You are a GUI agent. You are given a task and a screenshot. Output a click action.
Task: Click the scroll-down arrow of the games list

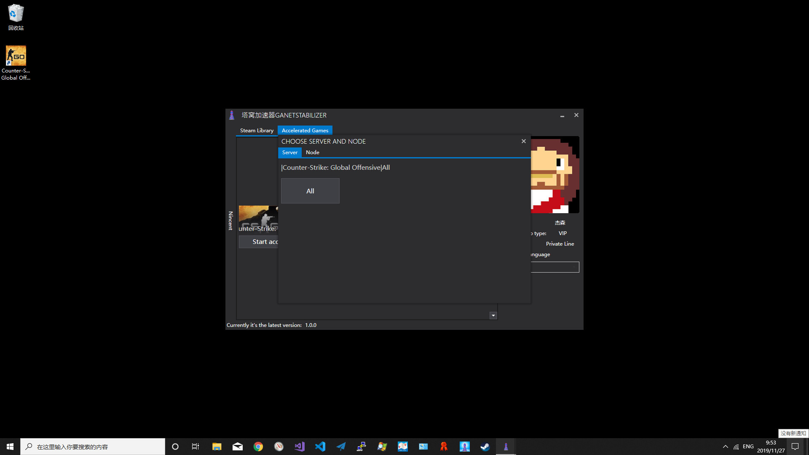tap(493, 316)
